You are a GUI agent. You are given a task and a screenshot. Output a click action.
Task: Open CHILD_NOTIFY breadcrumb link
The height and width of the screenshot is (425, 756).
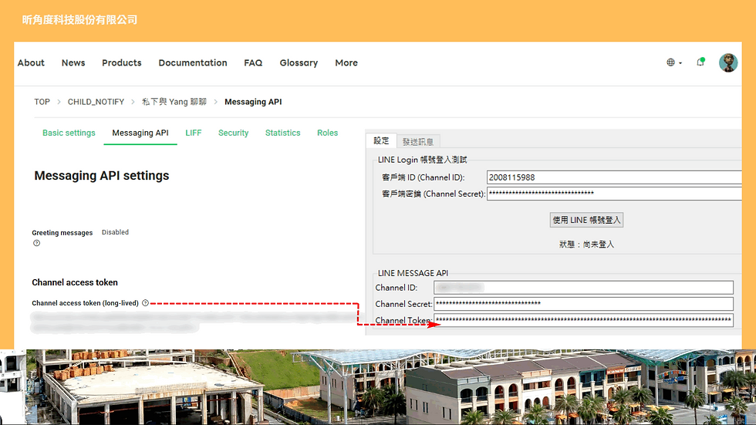[96, 102]
